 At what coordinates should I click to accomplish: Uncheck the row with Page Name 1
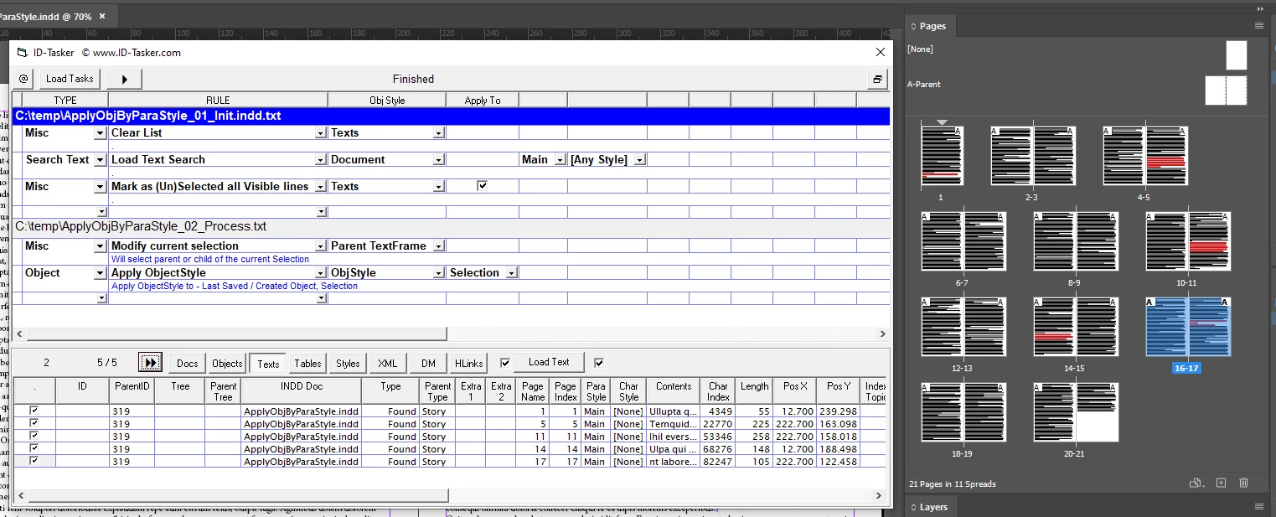pyautogui.click(x=34, y=411)
